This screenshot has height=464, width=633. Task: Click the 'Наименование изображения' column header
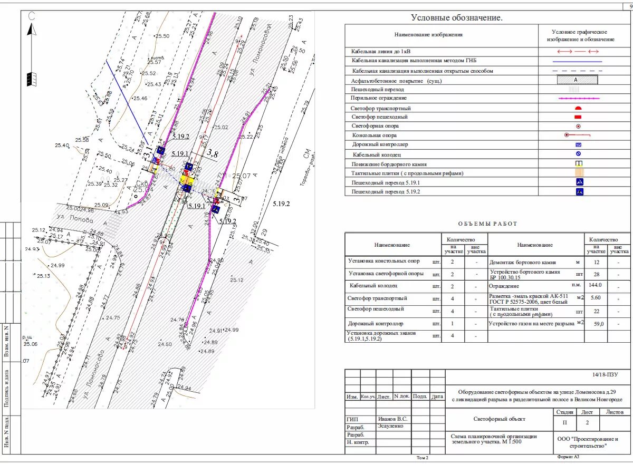tap(428, 35)
